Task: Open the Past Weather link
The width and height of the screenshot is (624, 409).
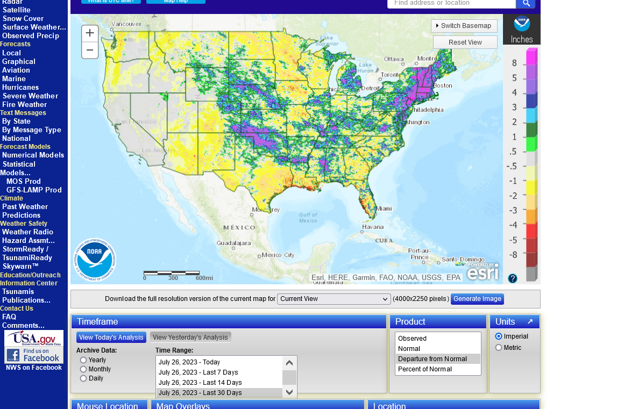Action: [x=25, y=207]
